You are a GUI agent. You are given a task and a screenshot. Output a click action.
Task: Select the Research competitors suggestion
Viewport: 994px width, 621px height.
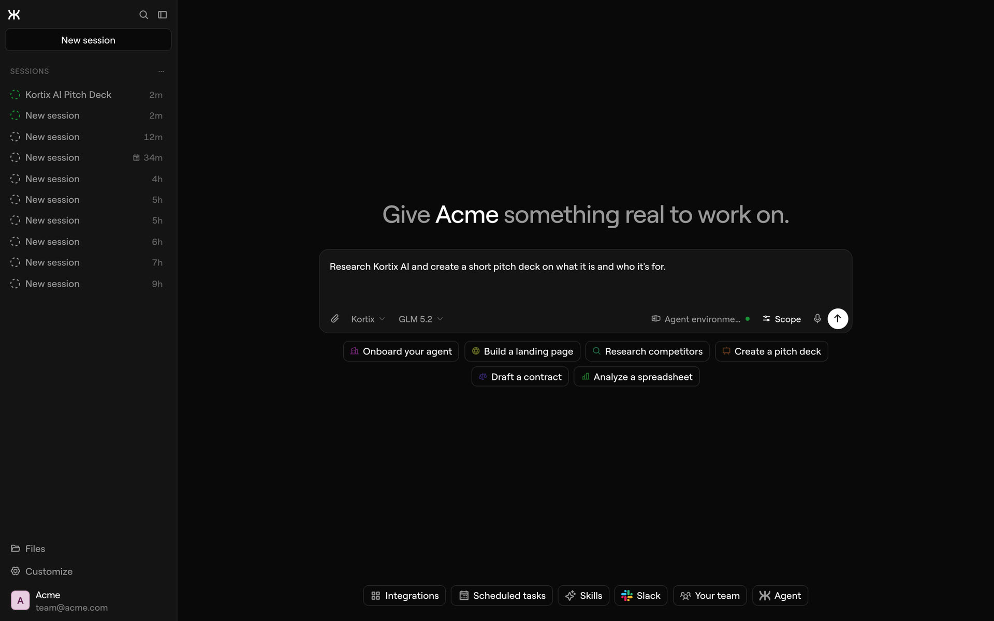pyautogui.click(x=647, y=351)
